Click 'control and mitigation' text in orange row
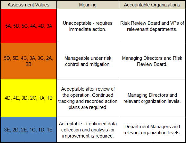Viewport: 186px width, 143px height. (x=88, y=64)
